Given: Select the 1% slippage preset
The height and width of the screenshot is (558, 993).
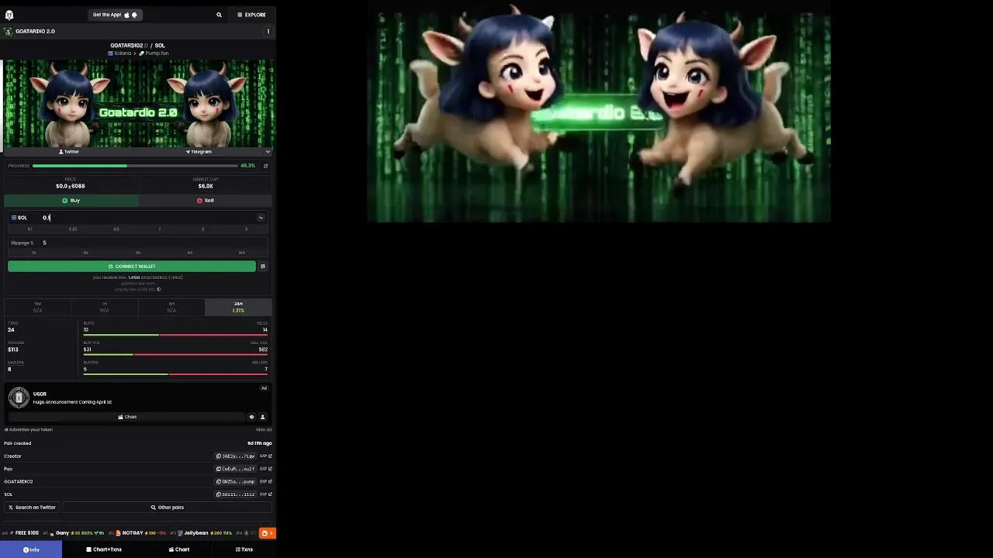Looking at the screenshot, I should click(x=33, y=253).
